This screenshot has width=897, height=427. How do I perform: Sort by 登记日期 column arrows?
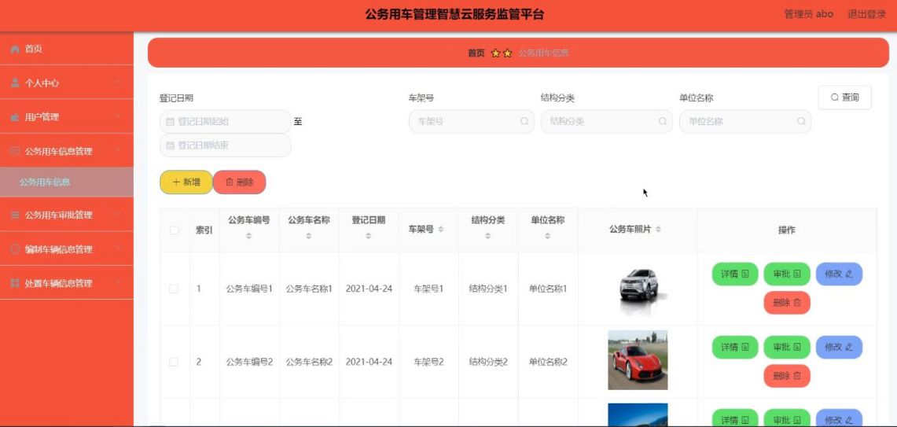tap(369, 236)
